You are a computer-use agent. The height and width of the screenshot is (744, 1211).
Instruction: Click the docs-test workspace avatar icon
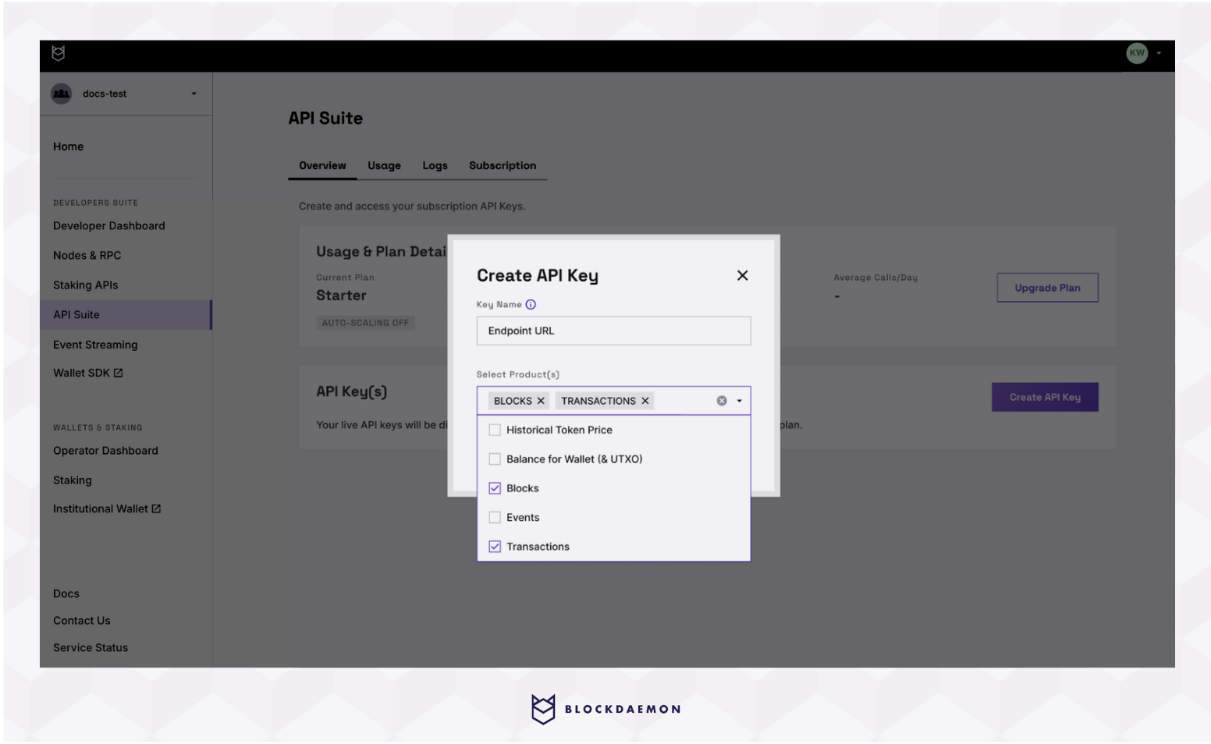click(61, 94)
